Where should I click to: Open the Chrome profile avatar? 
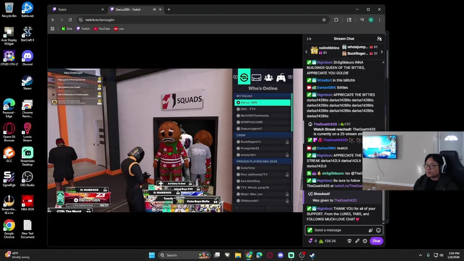coord(371,20)
